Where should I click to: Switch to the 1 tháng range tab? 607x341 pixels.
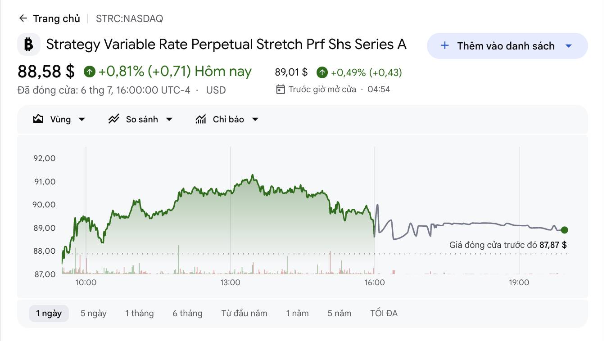[x=140, y=313]
